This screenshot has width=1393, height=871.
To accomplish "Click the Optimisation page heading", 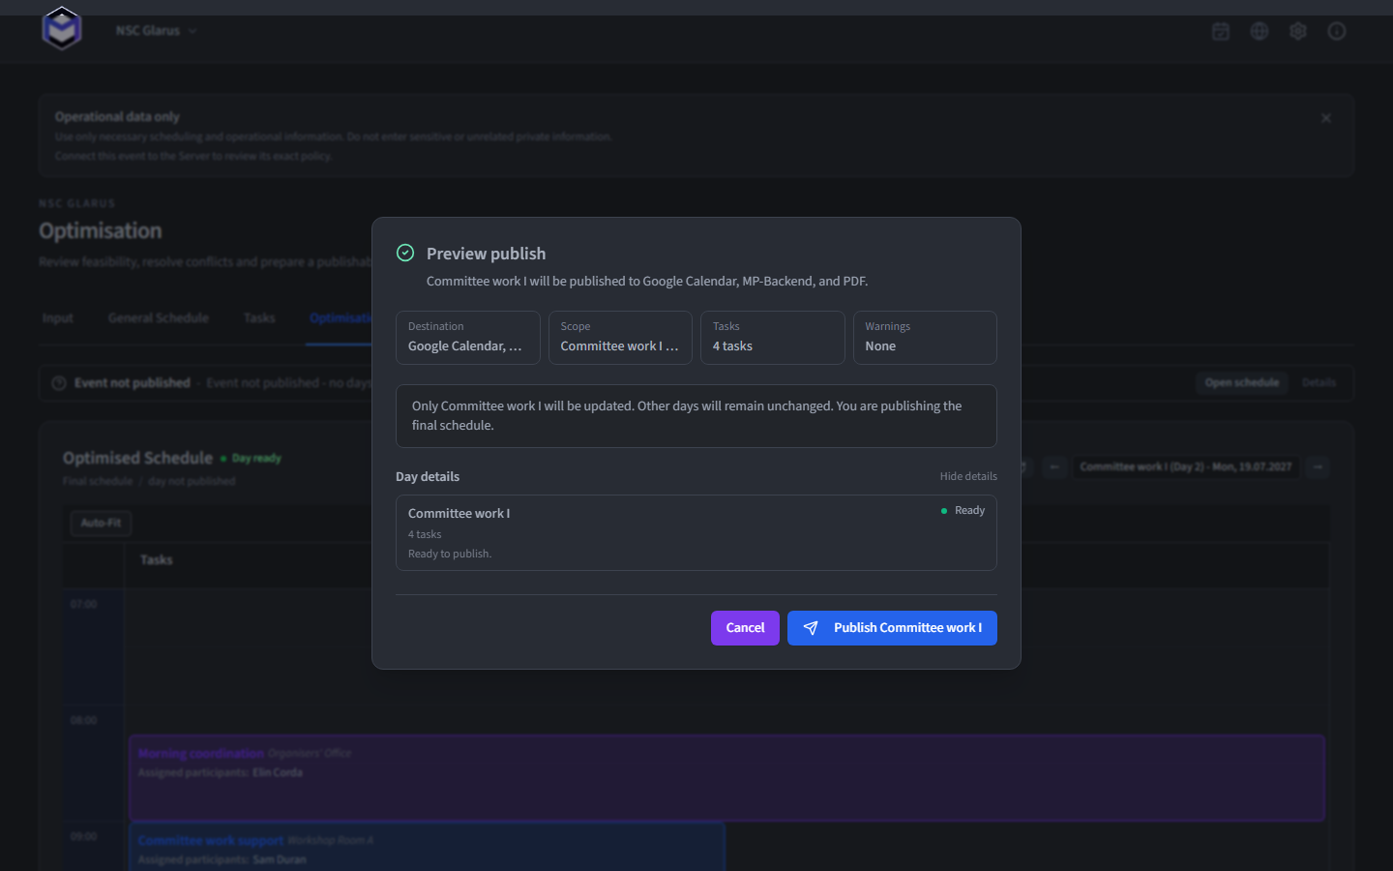I will point(101,231).
